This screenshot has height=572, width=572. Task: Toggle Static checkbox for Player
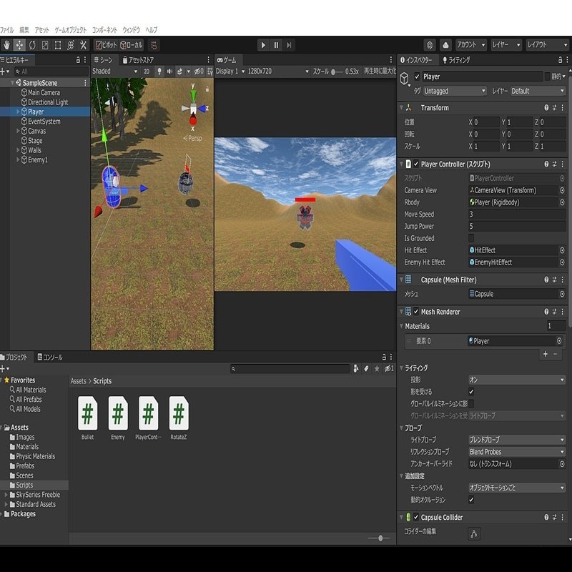click(x=547, y=77)
